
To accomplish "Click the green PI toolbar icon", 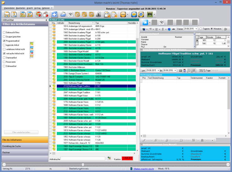I will point(150,14).
